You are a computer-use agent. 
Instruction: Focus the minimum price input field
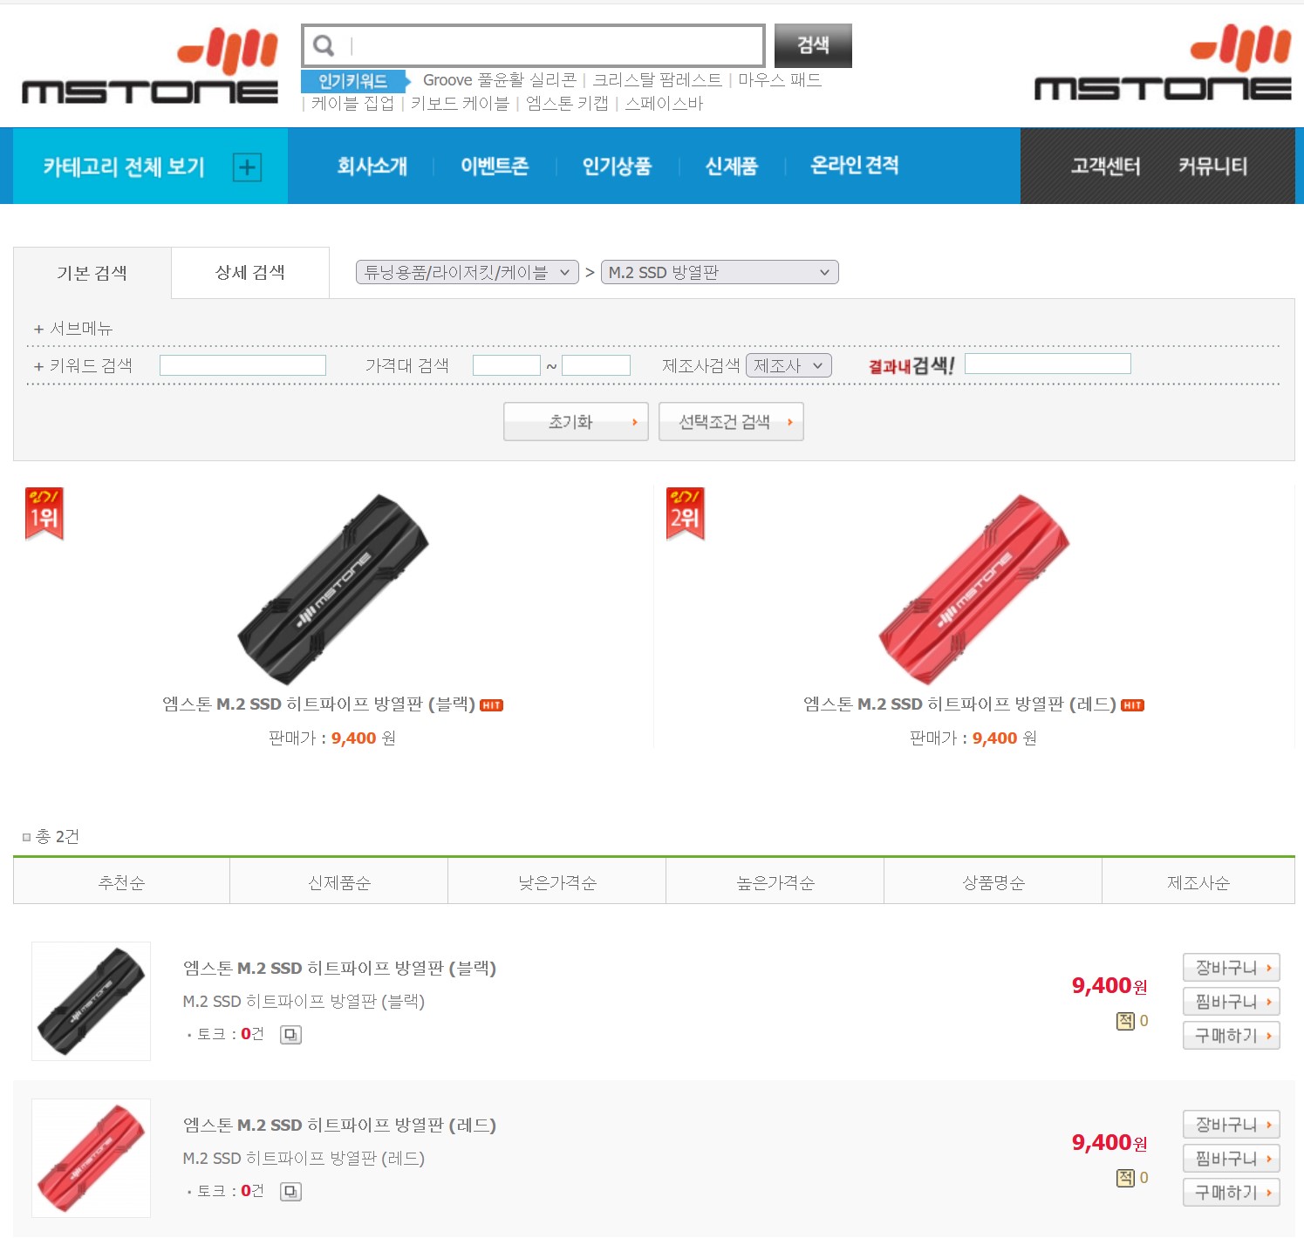coord(507,365)
